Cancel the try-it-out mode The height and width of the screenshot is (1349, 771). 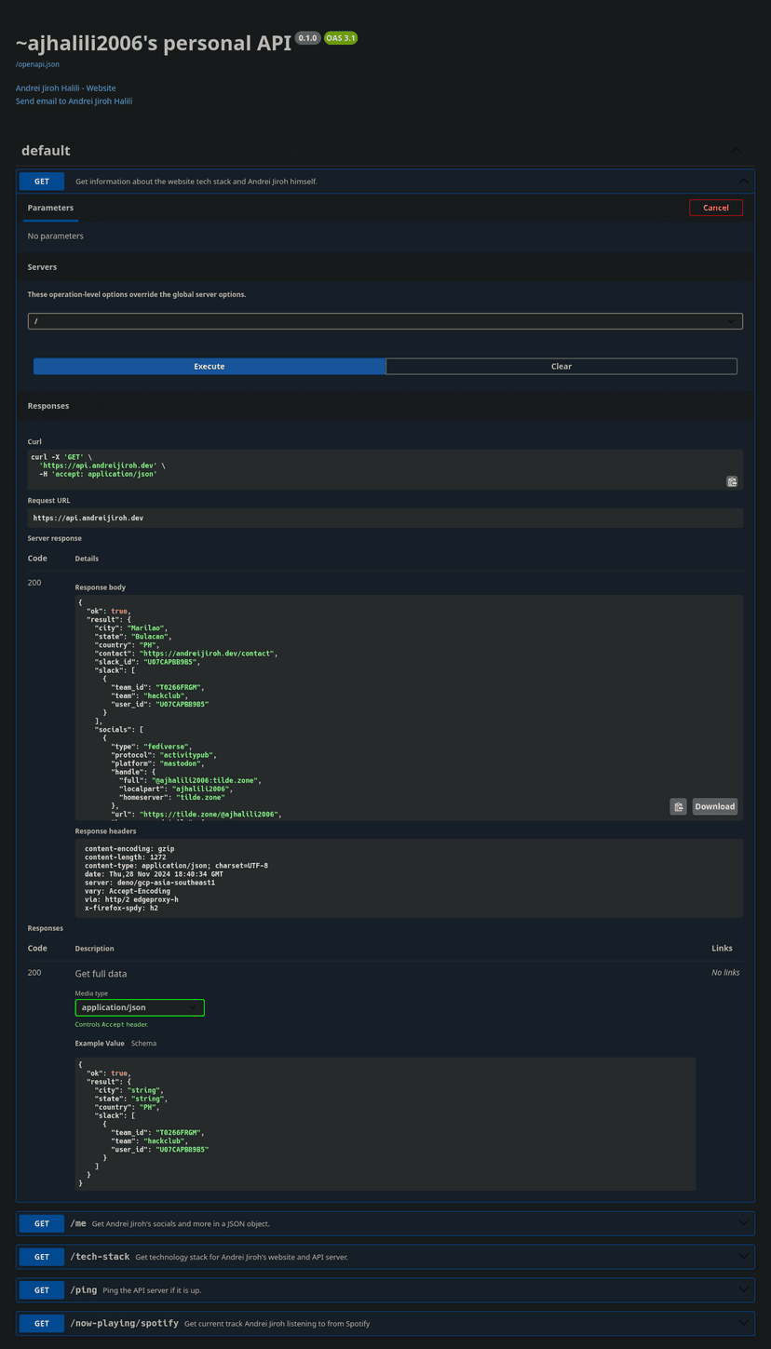(715, 208)
